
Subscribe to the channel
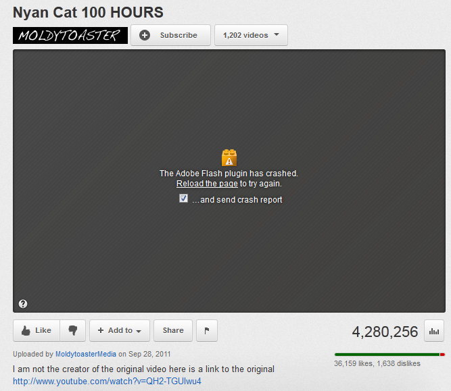point(170,35)
